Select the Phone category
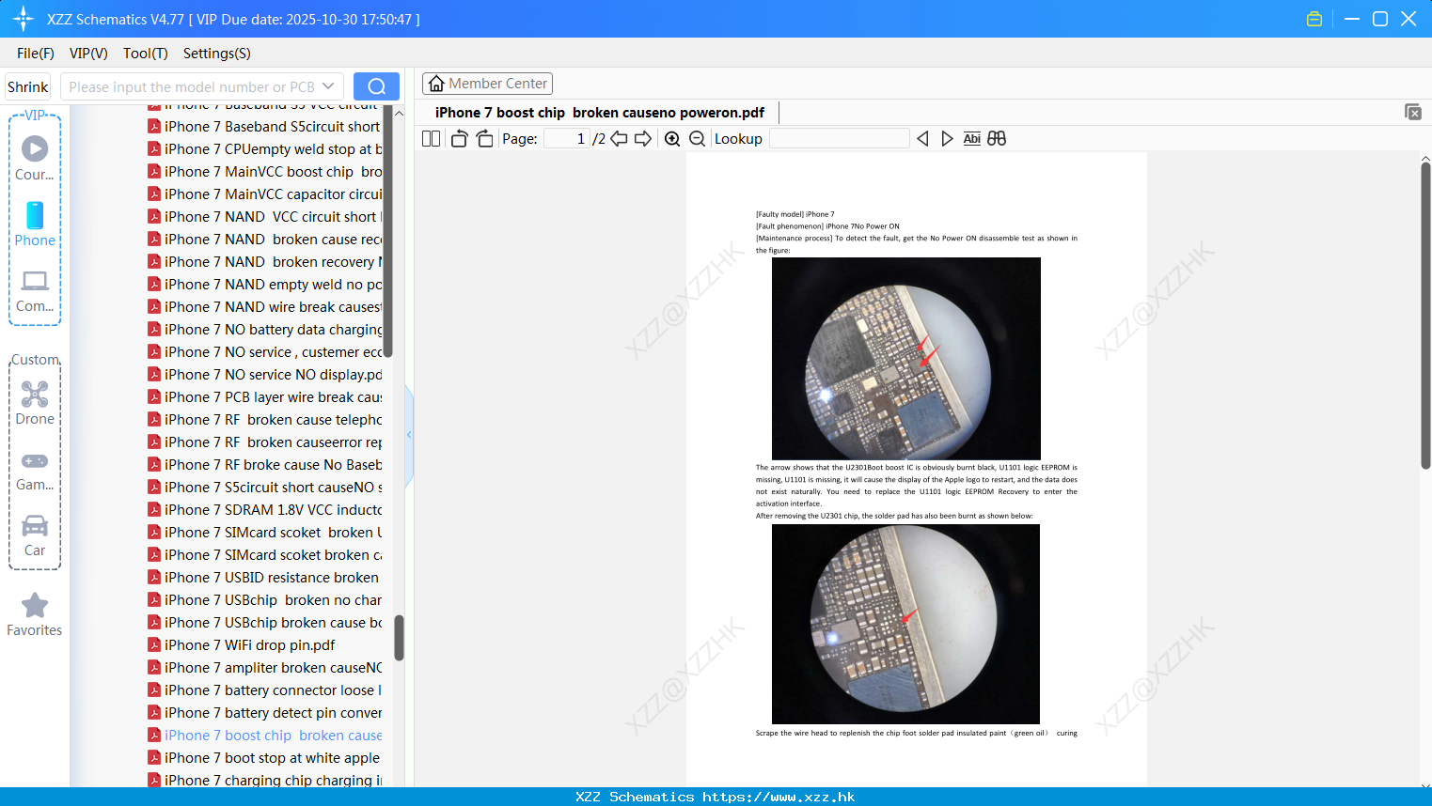 click(35, 225)
